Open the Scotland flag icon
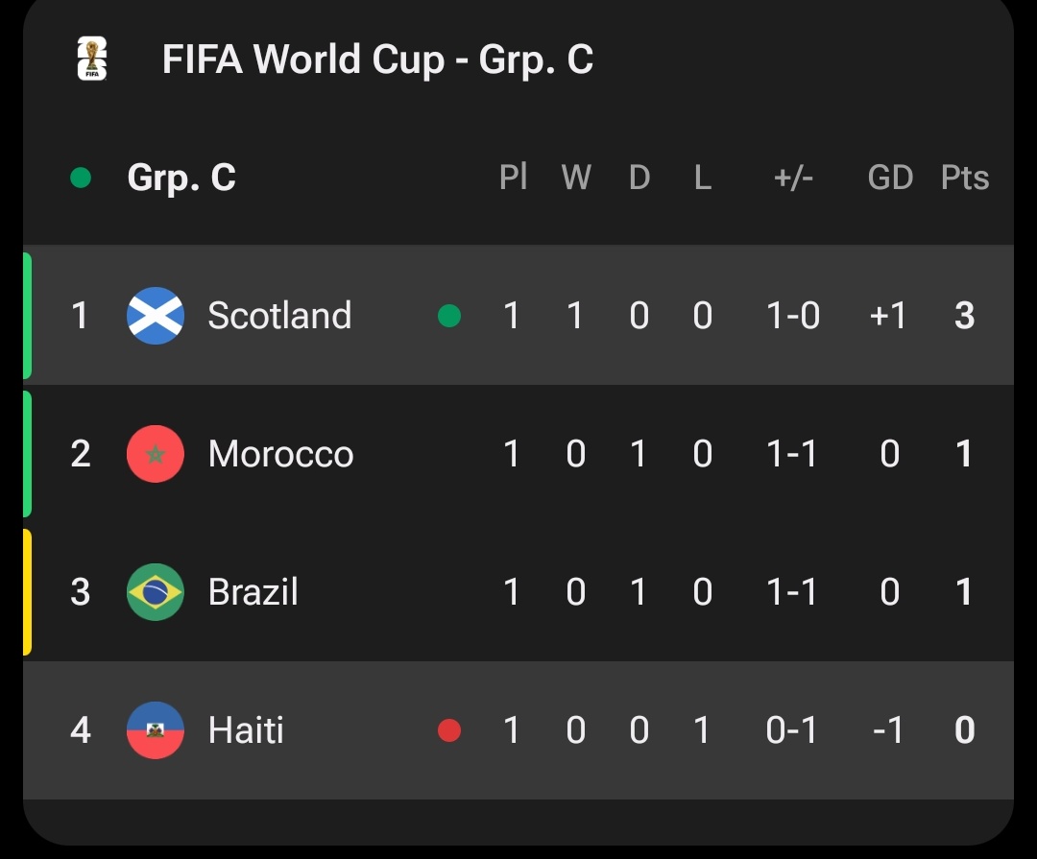Screen dimensions: 1037x859 (x=156, y=316)
